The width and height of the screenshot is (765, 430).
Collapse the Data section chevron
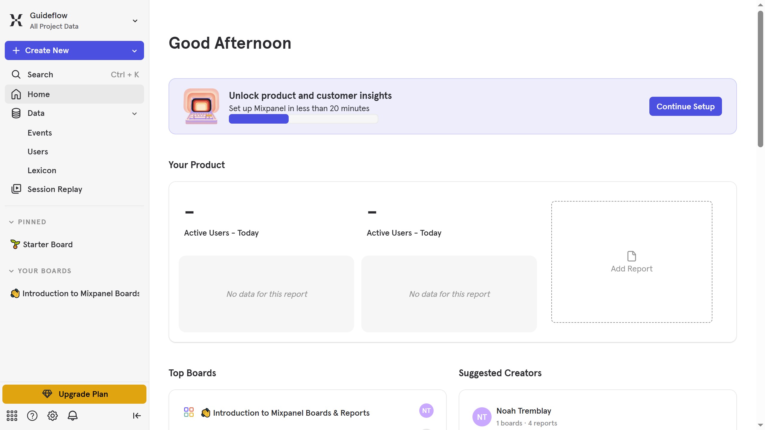(134, 113)
